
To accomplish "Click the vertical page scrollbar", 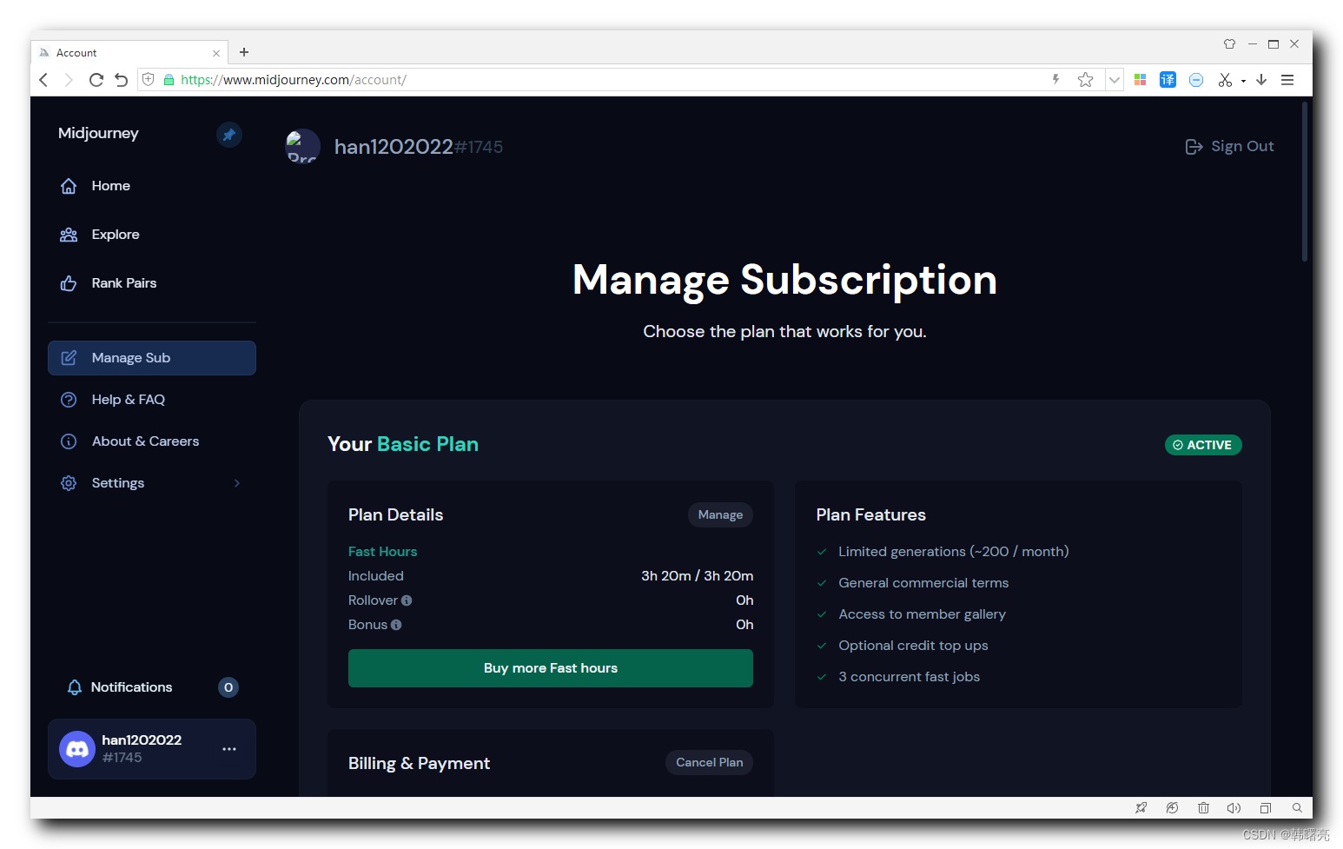I will [x=1305, y=182].
